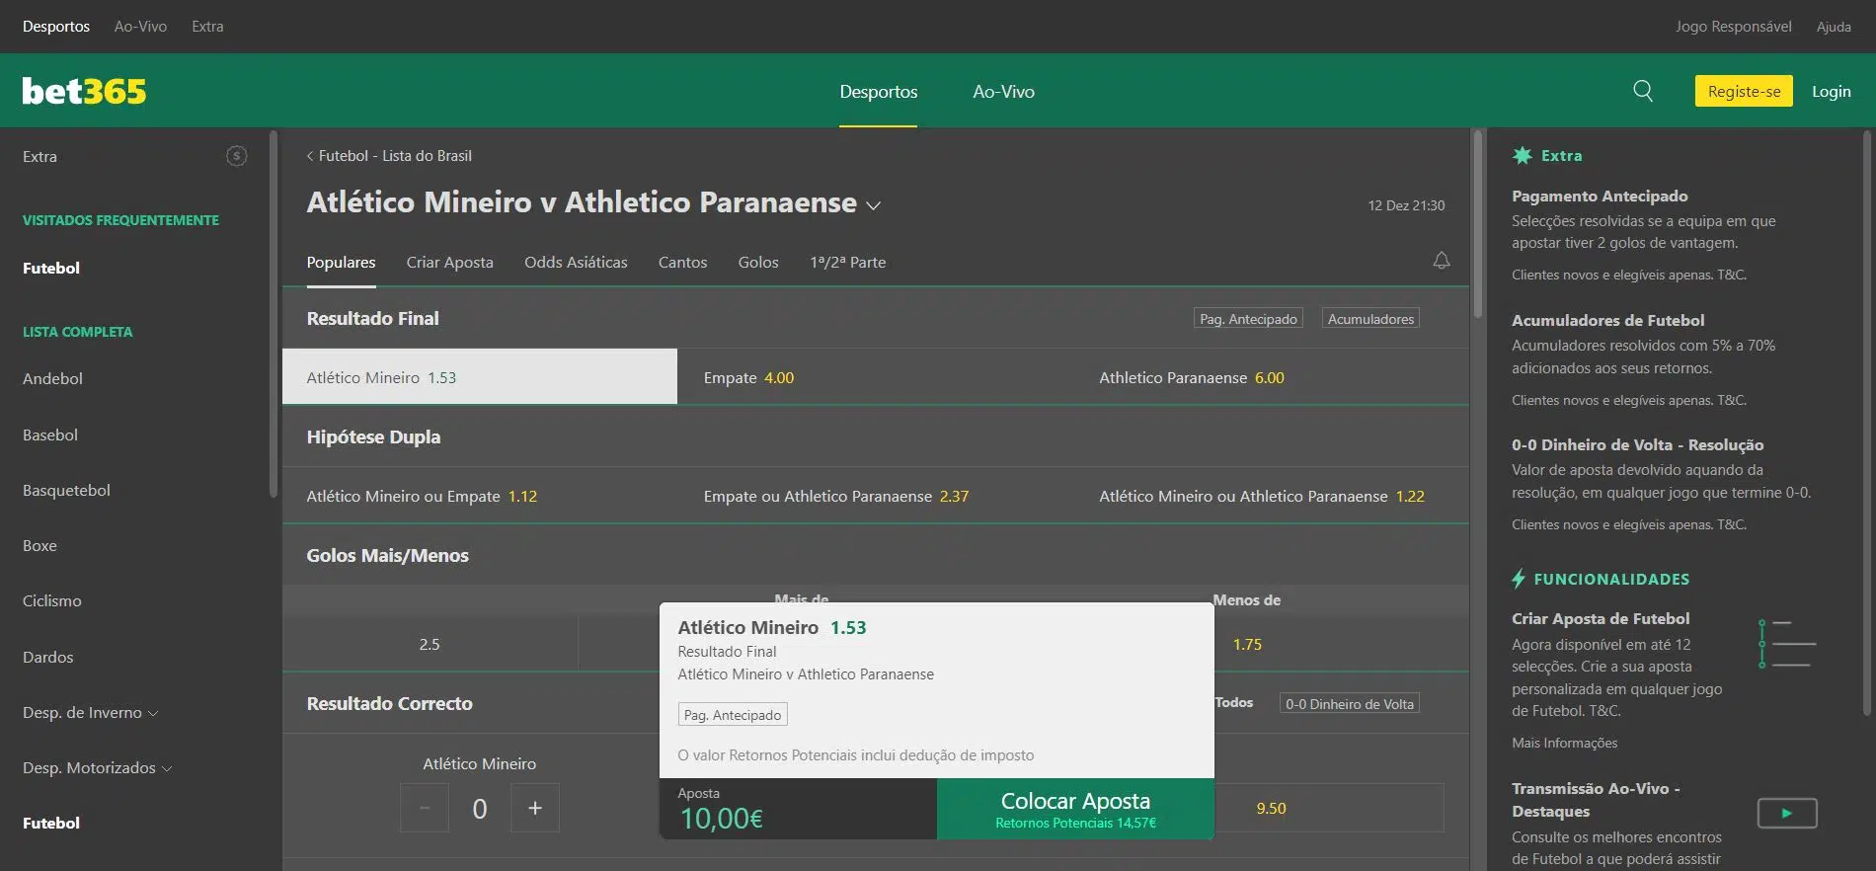Open Futebol under Lista Completa

[51, 823]
